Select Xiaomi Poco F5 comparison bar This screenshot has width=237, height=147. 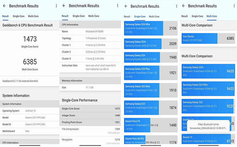click(151, 125)
